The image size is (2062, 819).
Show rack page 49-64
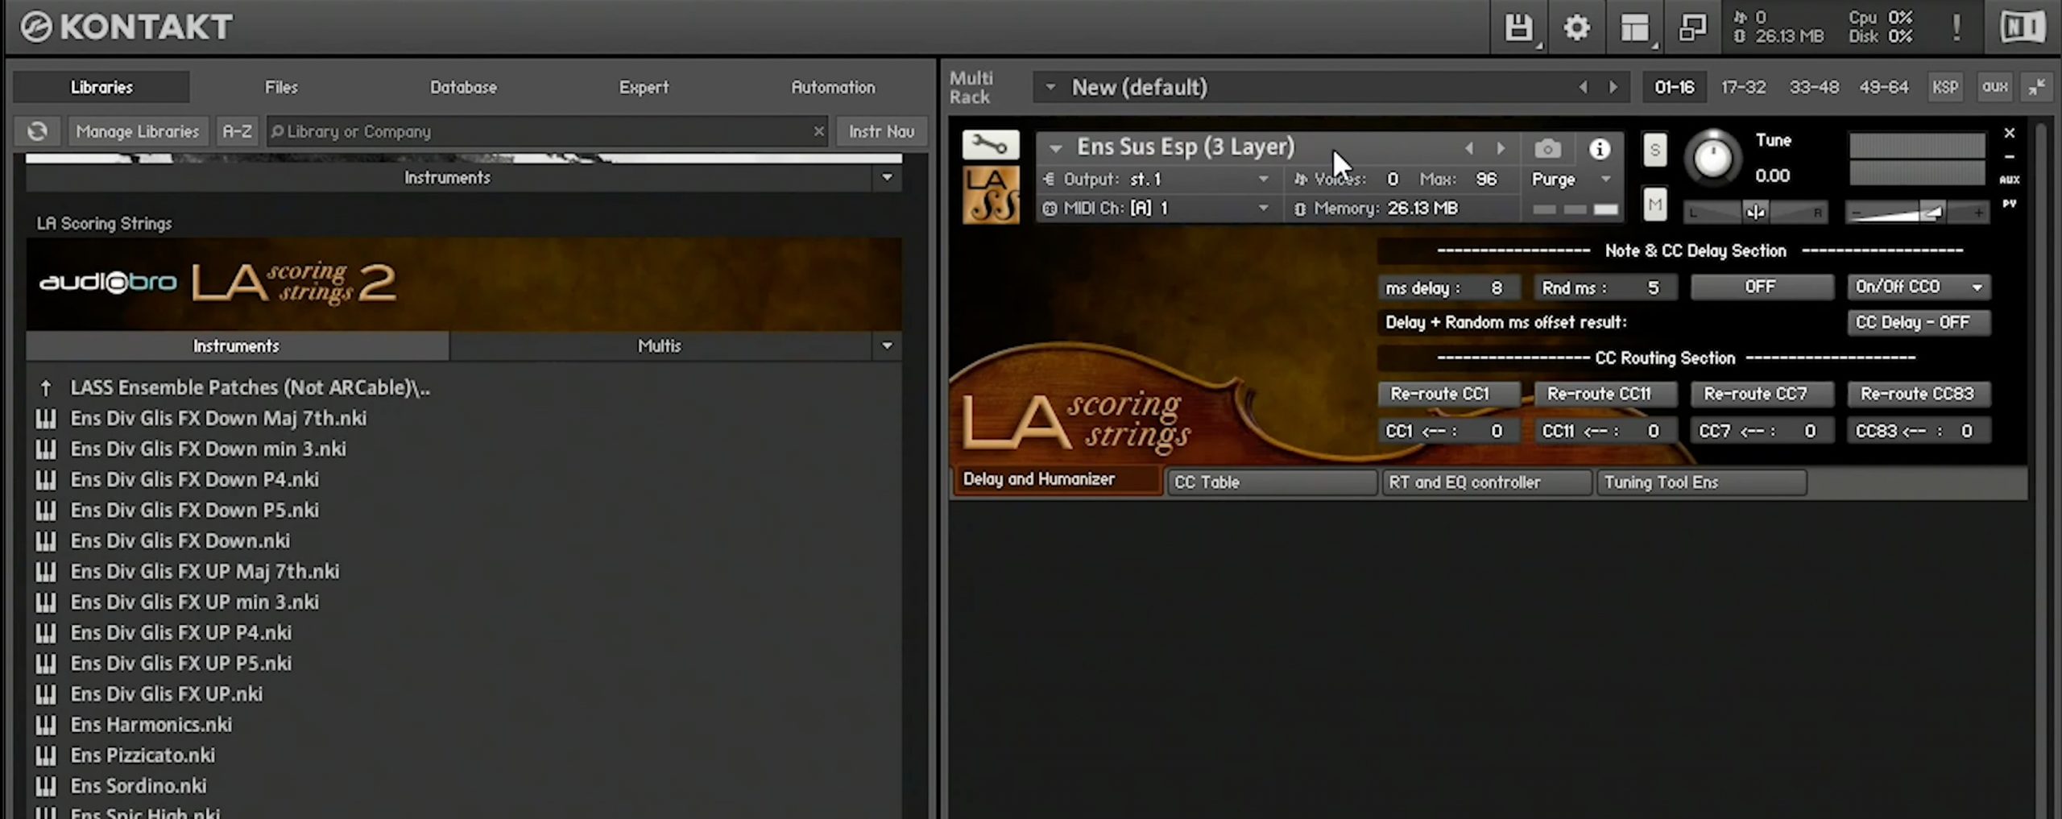1883,87
